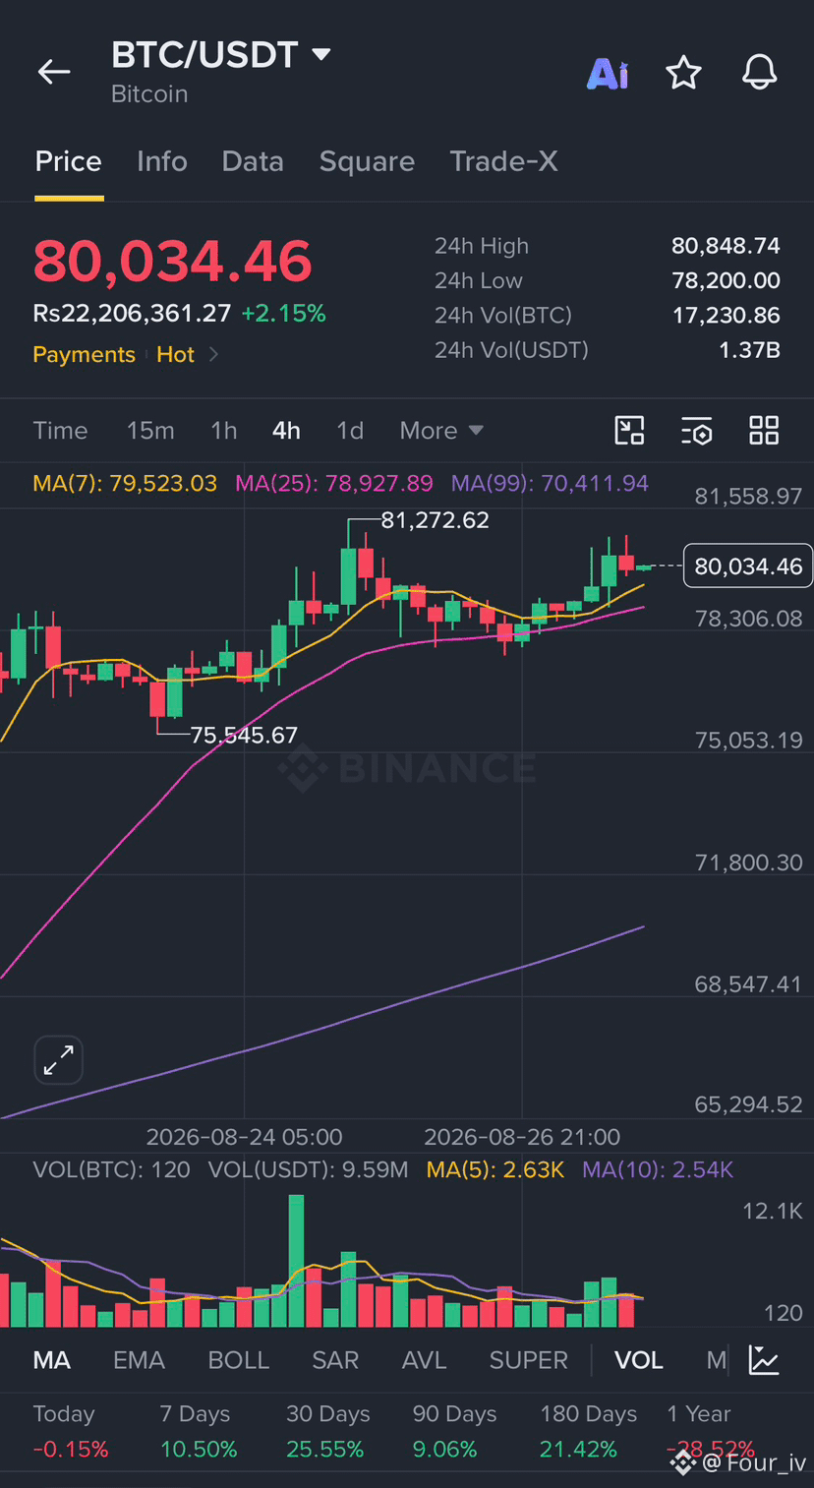Go to the Trade-X tab
Screen dimensions: 814x1488
503,161
